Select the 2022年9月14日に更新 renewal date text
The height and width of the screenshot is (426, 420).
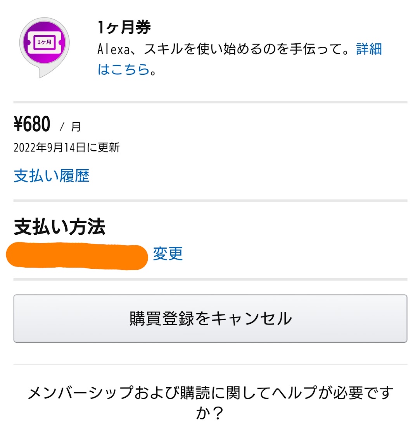tap(67, 148)
